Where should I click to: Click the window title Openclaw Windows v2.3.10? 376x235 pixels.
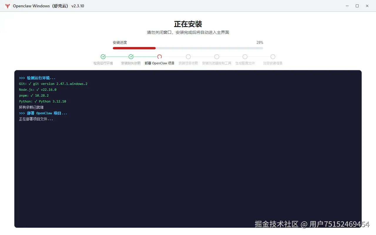[x=48, y=6]
